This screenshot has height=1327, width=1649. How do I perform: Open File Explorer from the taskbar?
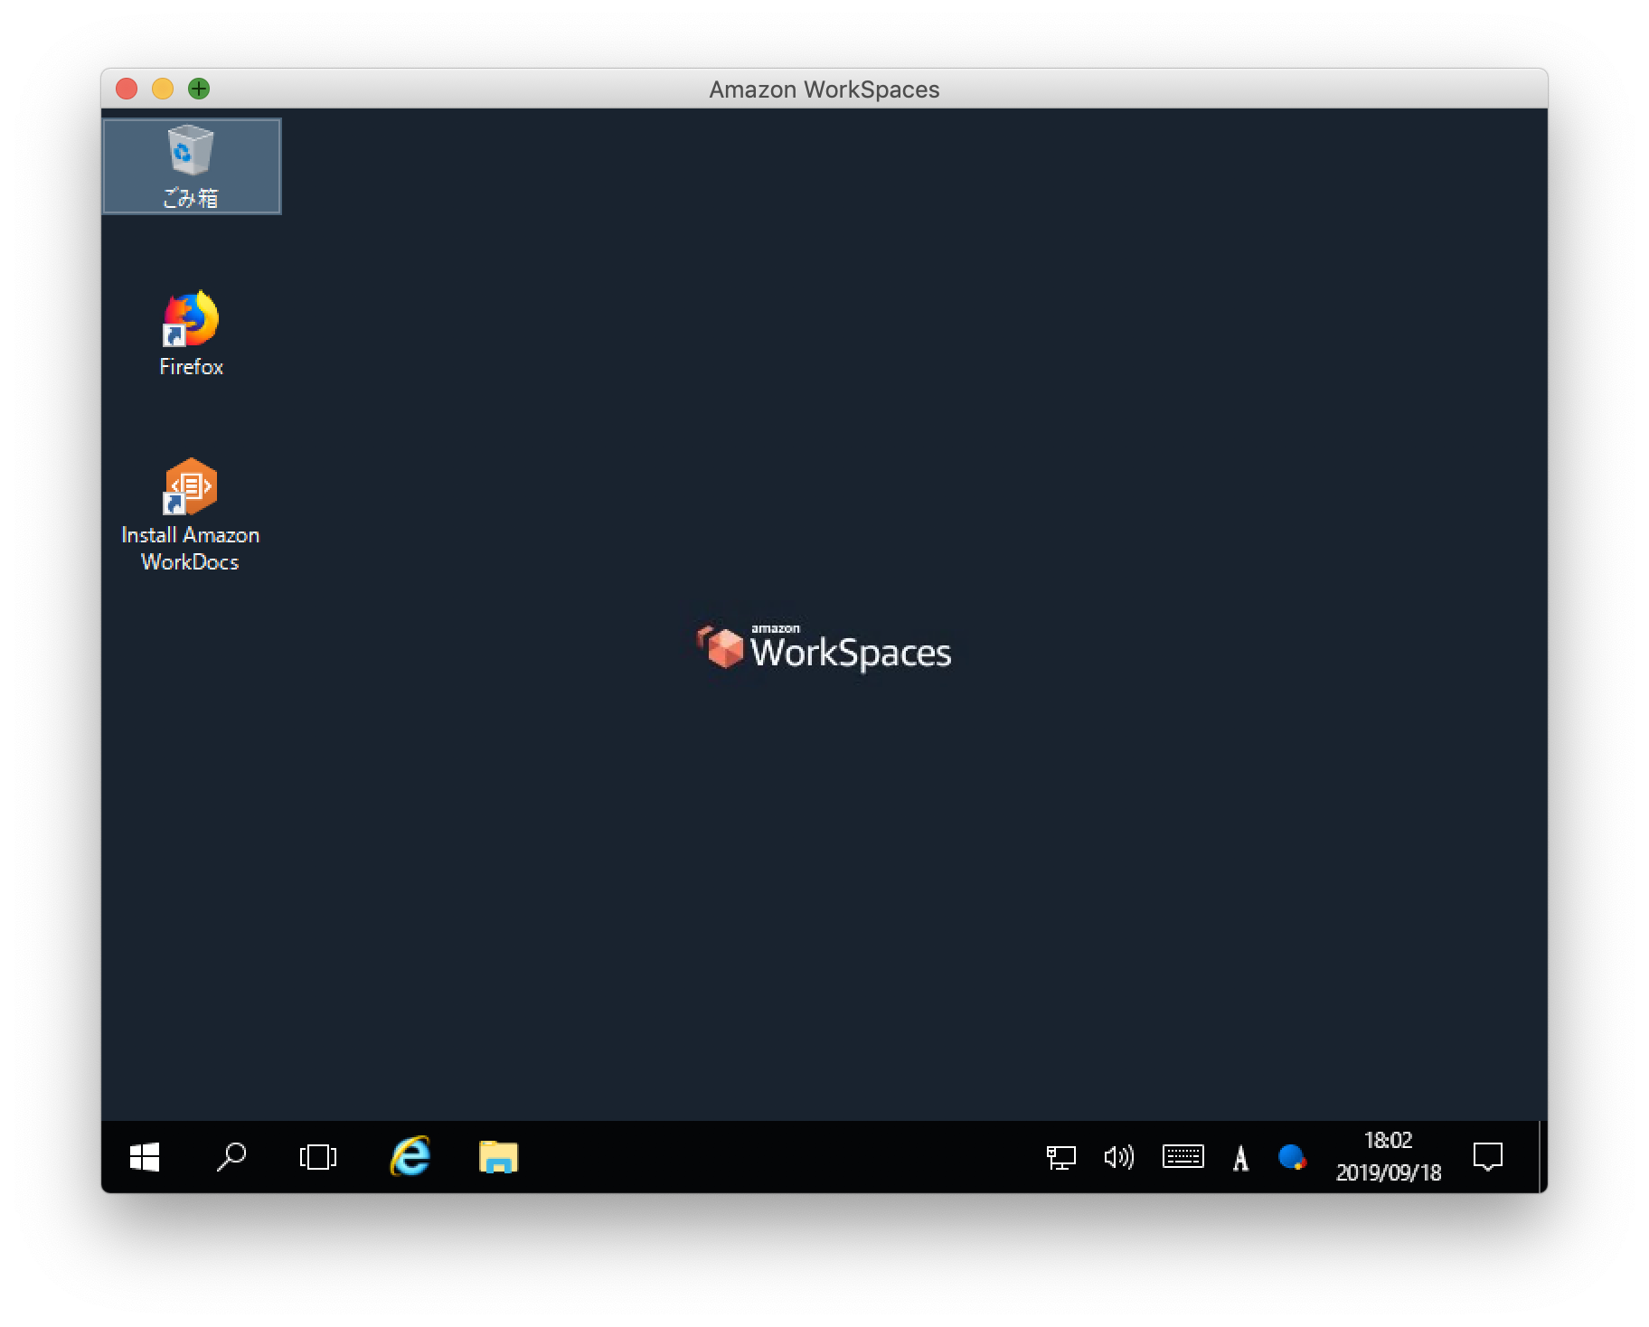(498, 1157)
